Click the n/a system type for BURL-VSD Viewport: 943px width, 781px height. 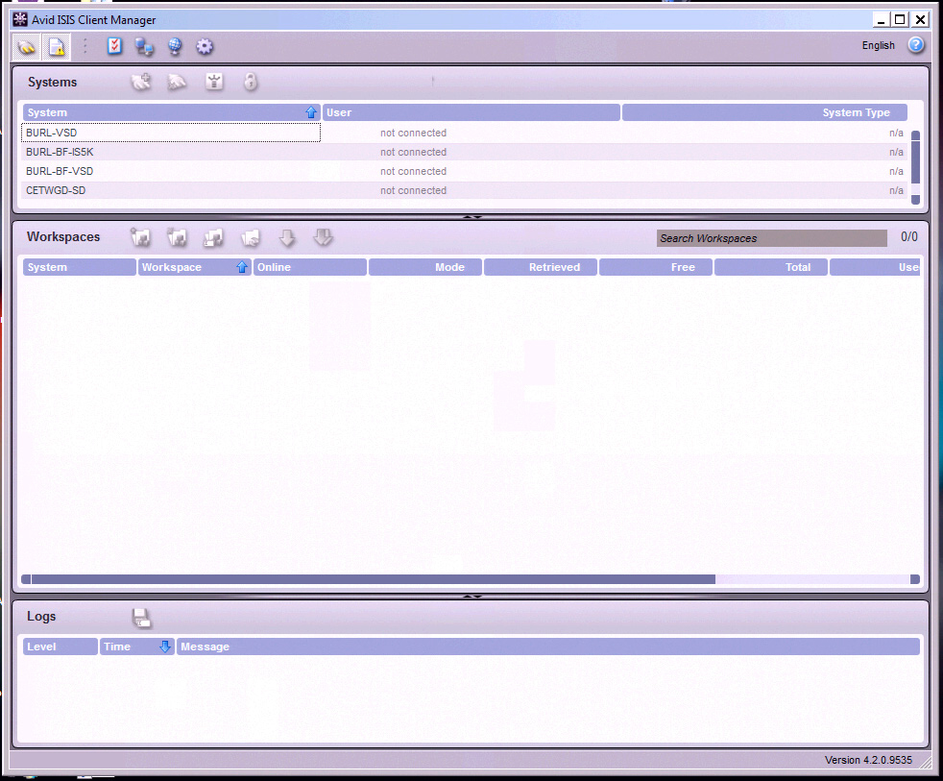pyautogui.click(x=896, y=133)
